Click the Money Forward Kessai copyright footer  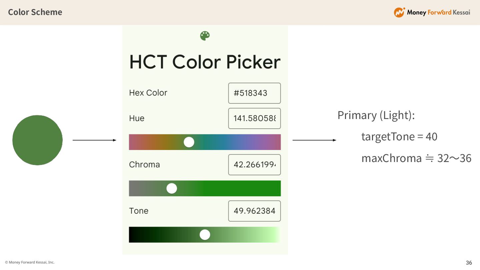coord(30,262)
